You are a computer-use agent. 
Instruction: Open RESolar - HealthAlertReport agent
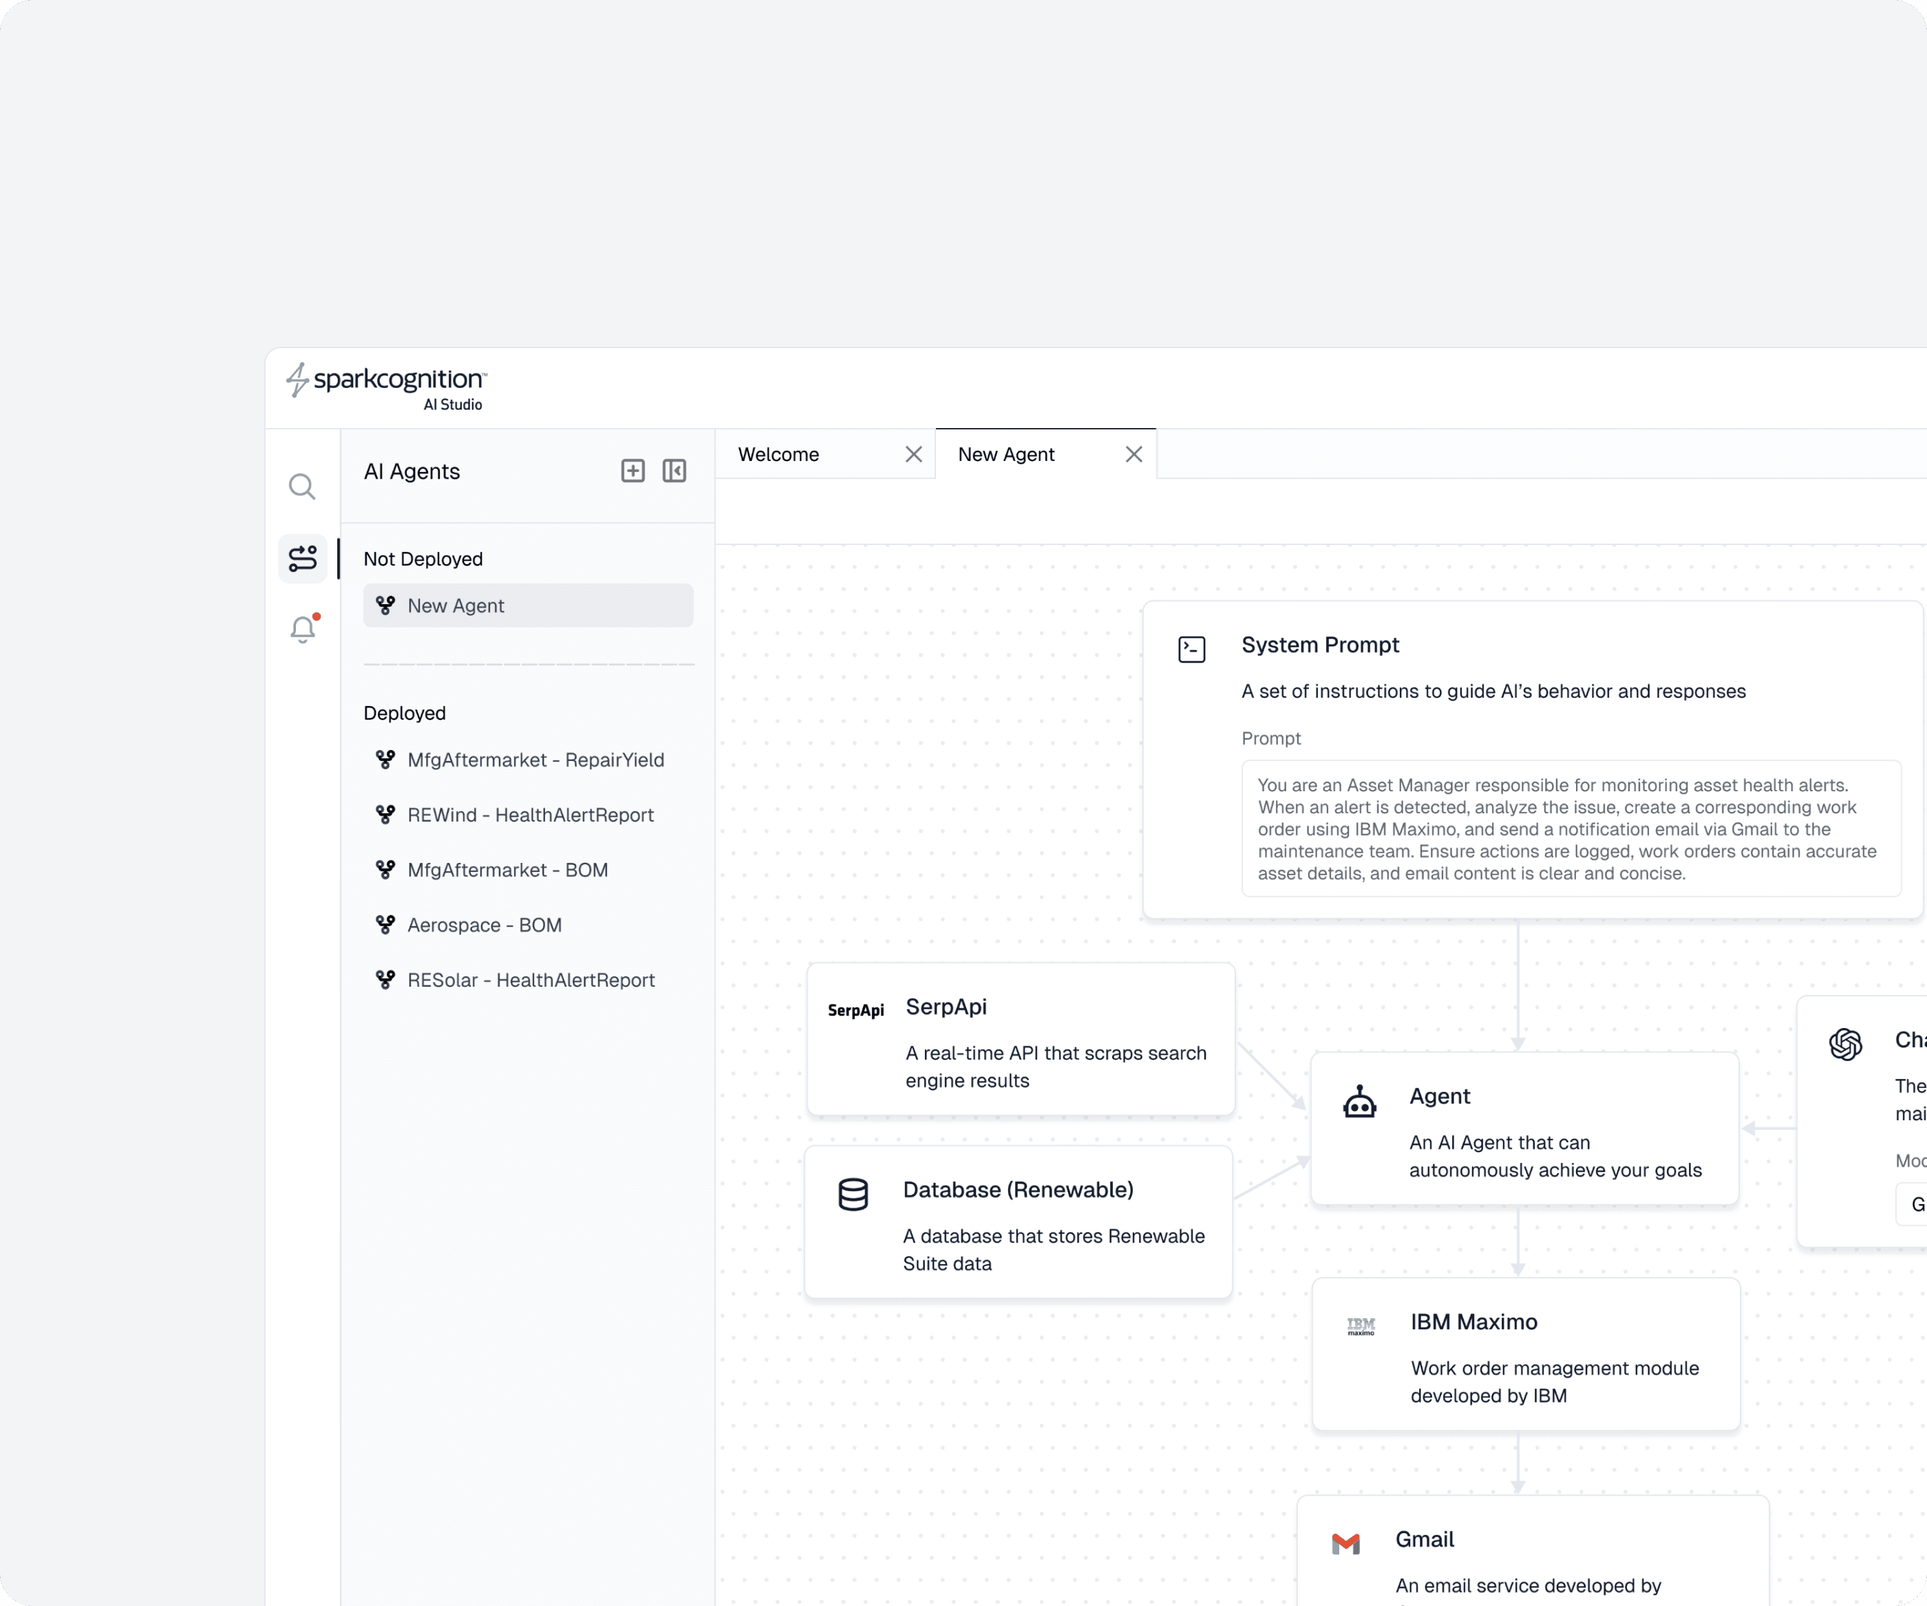[x=529, y=980]
